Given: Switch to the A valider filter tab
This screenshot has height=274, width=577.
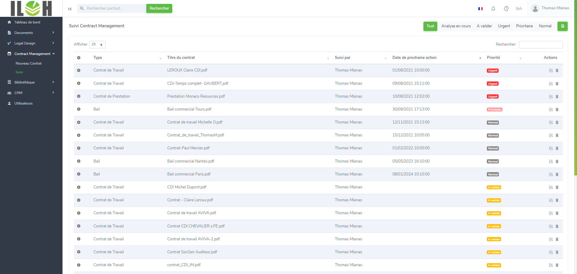Looking at the screenshot, I should tap(484, 26).
